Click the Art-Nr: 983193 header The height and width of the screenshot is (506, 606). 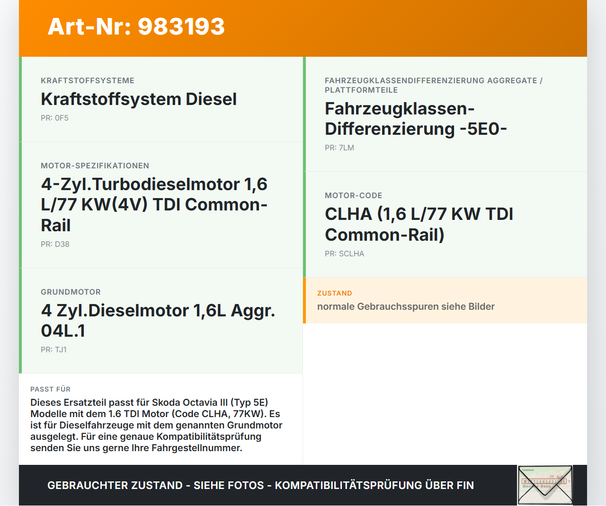(x=136, y=27)
